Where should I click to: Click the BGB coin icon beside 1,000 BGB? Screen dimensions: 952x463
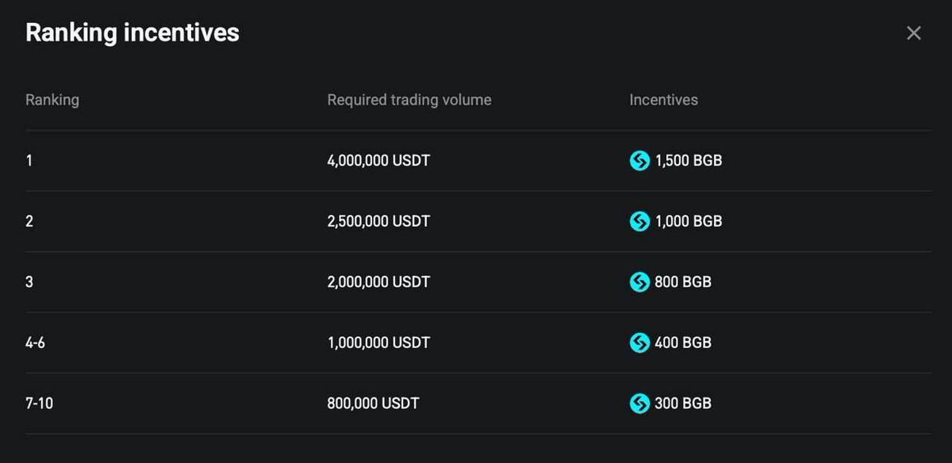pyautogui.click(x=639, y=221)
